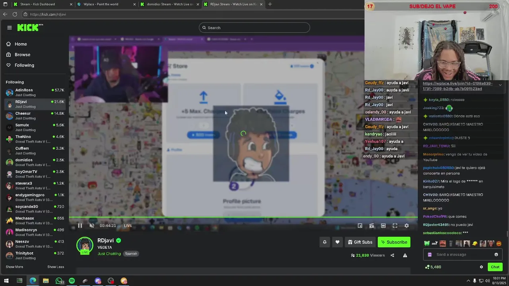The width and height of the screenshot is (509, 286).
Task: Collapse the pinned message chevron
Action: 500,85
